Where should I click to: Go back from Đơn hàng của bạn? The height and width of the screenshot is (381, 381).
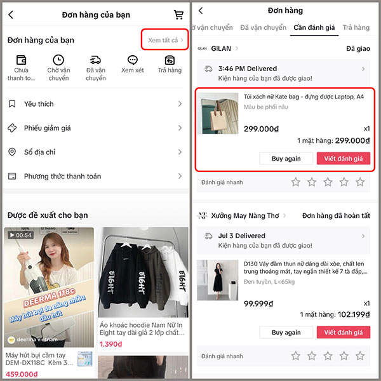pyautogui.click(x=11, y=15)
